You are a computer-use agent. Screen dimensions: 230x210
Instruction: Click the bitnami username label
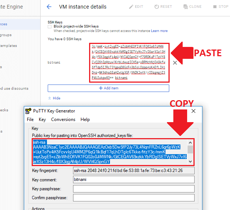click(54, 63)
